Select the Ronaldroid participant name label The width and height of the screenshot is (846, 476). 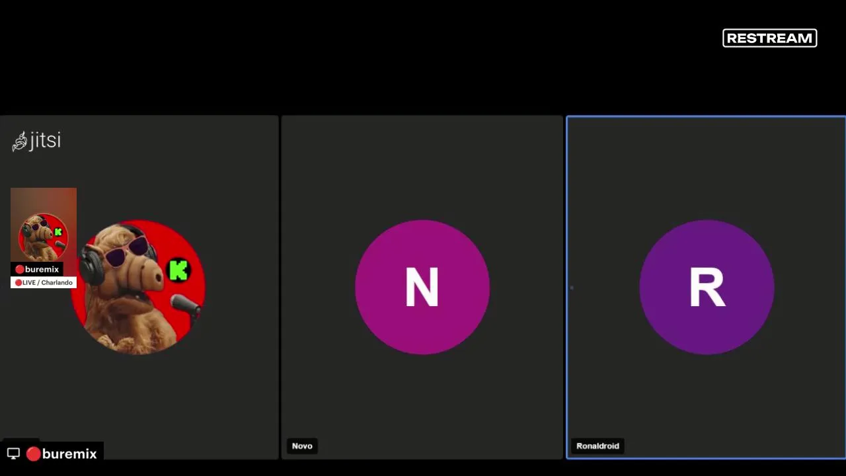pos(597,446)
